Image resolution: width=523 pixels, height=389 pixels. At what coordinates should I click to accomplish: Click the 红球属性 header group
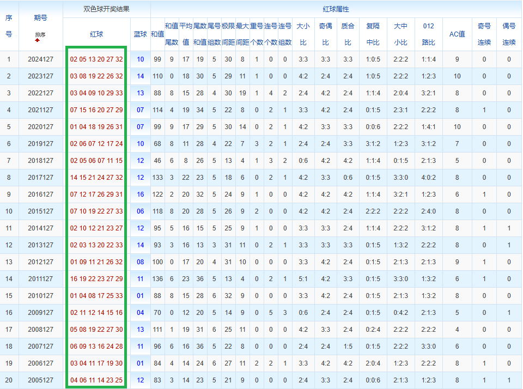(336, 9)
